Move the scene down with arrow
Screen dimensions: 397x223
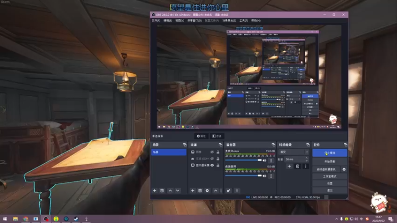pyautogui.click(x=178, y=191)
